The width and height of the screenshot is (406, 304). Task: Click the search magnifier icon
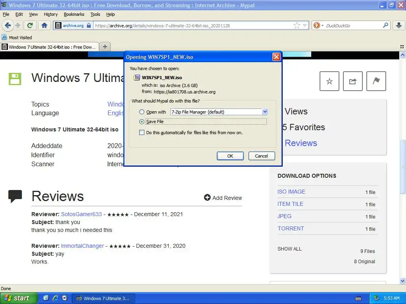[x=385, y=25]
